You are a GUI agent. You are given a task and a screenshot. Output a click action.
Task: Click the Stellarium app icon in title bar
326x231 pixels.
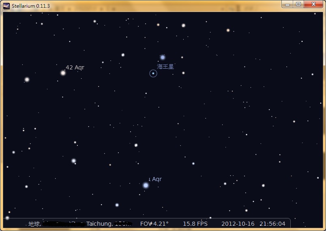[x=6, y=6]
